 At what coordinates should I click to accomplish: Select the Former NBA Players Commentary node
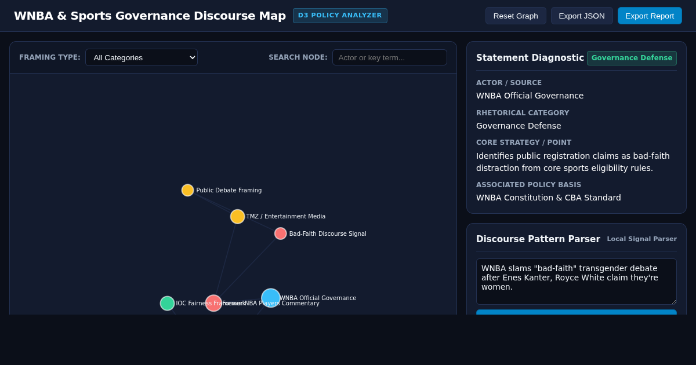click(x=213, y=303)
